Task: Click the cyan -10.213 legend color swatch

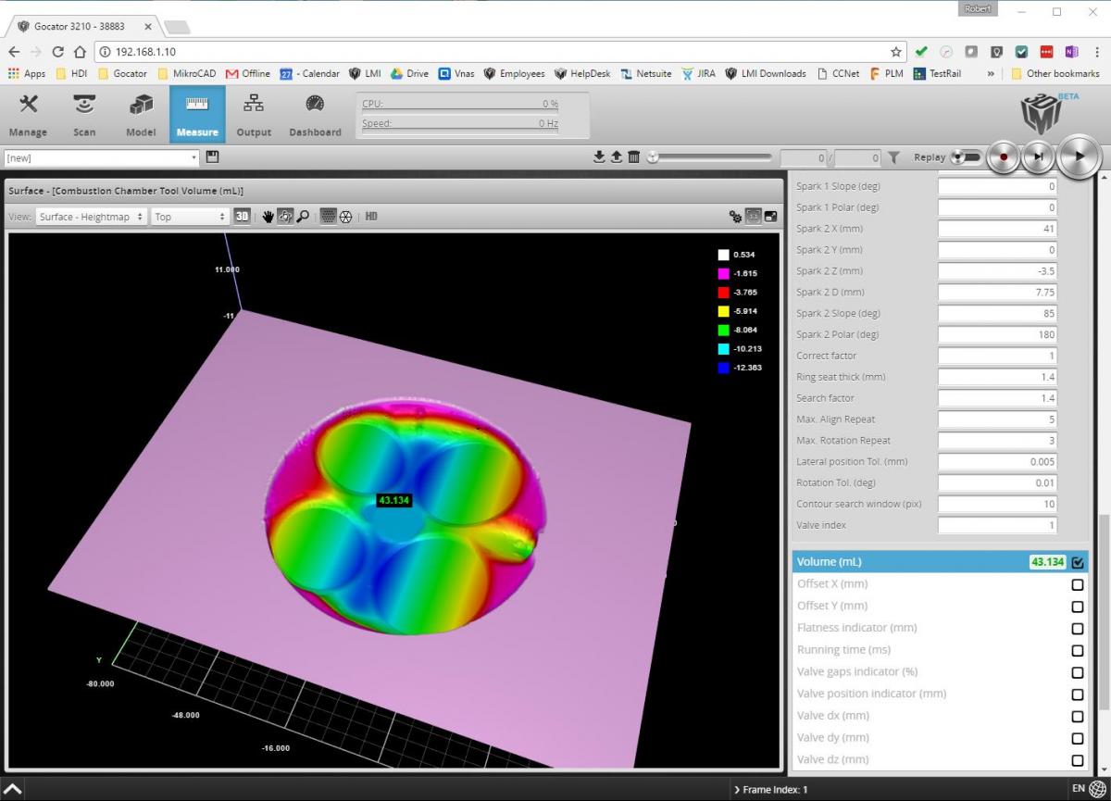Action: tap(723, 349)
